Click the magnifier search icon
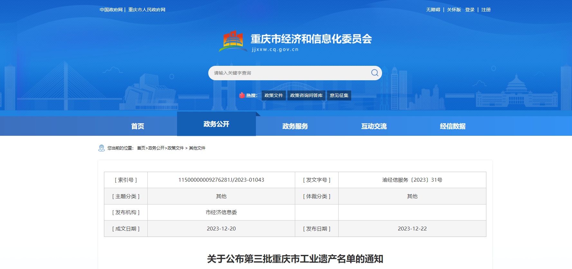Viewport: 572px width, 269px height. pyautogui.click(x=374, y=73)
